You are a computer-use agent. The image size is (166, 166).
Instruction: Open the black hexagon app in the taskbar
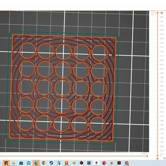click(x=81, y=163)
